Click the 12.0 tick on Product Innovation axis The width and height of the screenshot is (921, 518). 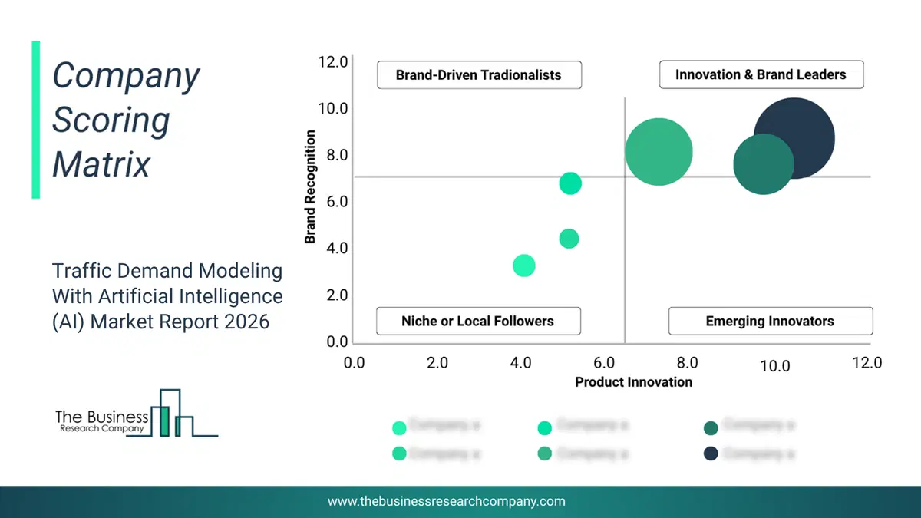[867, 362]
